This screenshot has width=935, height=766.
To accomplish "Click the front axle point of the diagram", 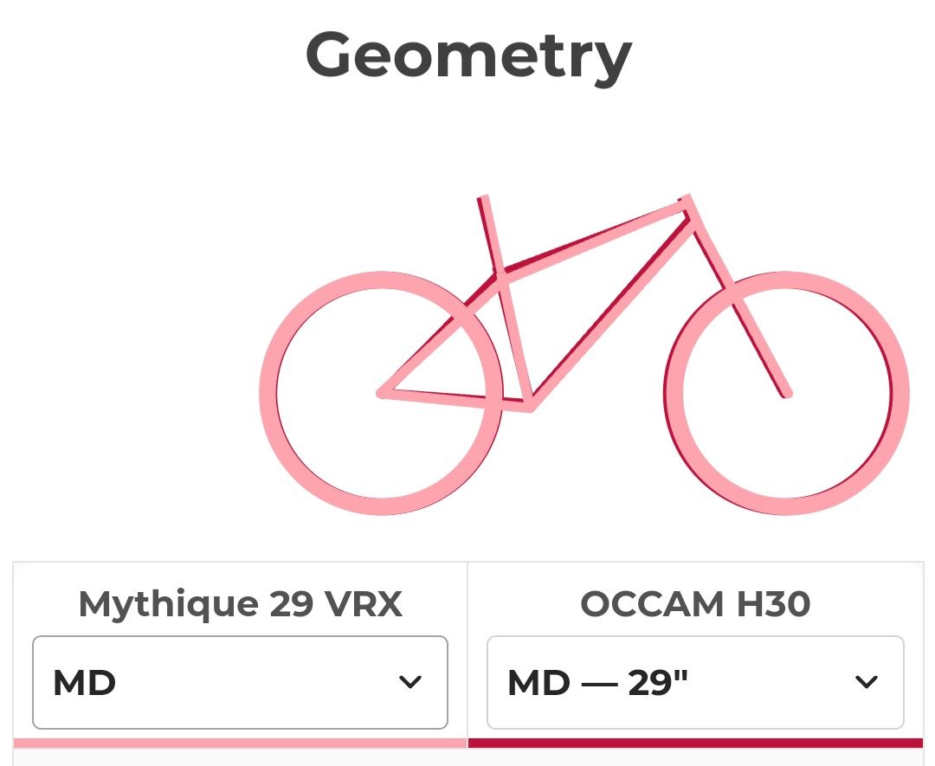I will point(786,394).
